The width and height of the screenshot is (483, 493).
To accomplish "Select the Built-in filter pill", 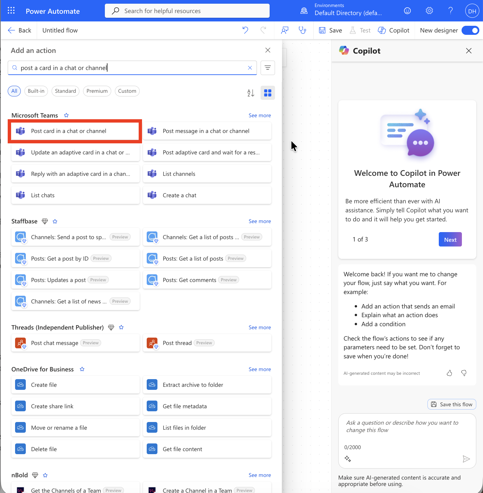I will (36, 91).
